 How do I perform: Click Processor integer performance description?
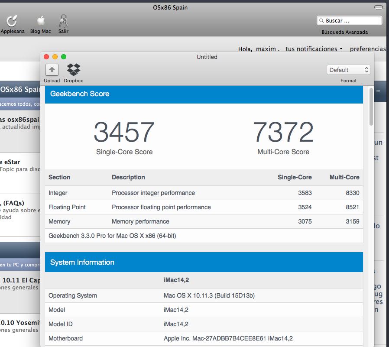[153, 193]
